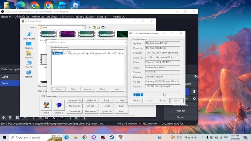The image size is (251, 141).
Task: Open Windows Start menu
Action: click(4, 137)
